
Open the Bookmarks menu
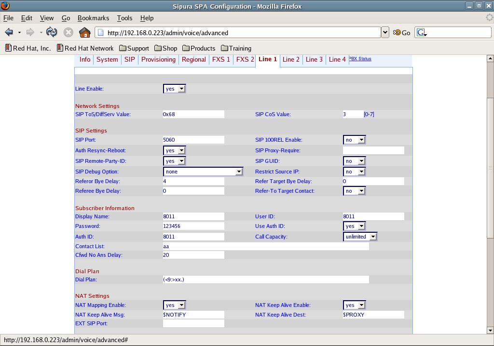[93, 18]
